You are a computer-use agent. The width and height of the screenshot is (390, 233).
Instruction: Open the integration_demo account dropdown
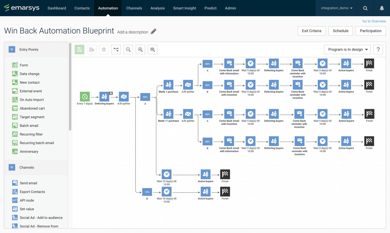point(337,8)
